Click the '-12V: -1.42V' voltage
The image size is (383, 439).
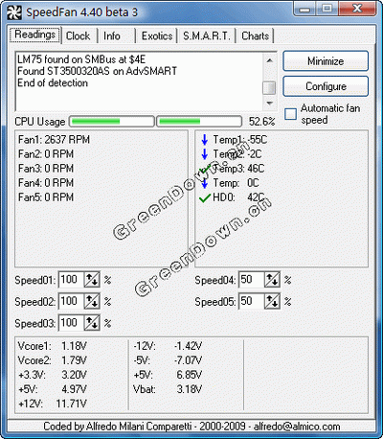pyautogui.click(x=168, y=346)
